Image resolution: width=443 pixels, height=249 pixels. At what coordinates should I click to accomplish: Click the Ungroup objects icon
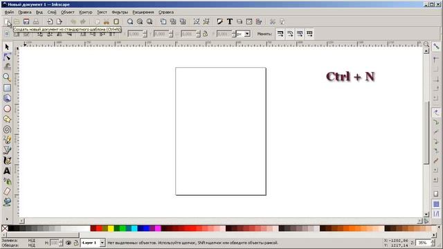click(206, 21)
